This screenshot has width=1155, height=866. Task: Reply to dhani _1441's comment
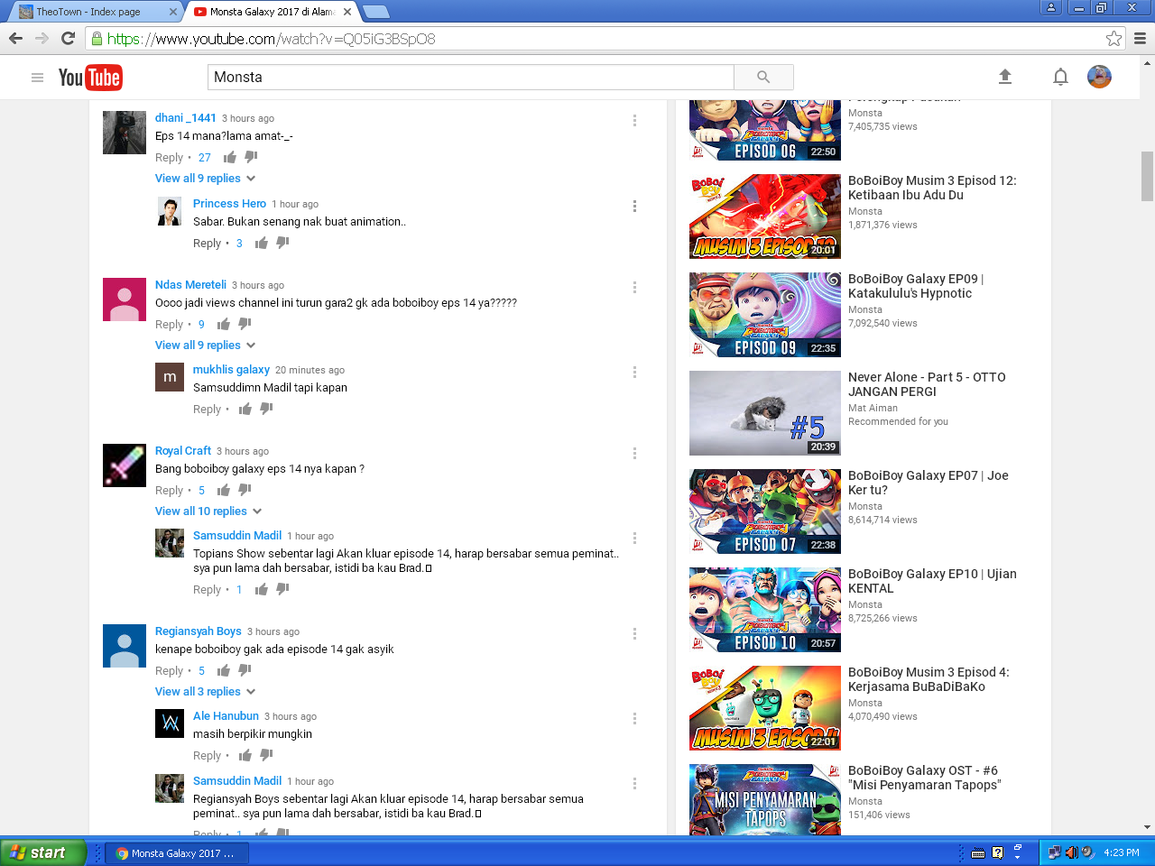pos(169,158)
